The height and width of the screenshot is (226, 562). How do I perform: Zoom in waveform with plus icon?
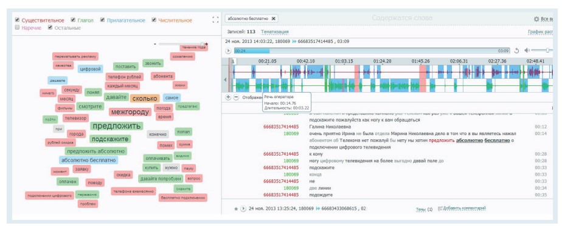pyautogui.click(x=228, y=97)
